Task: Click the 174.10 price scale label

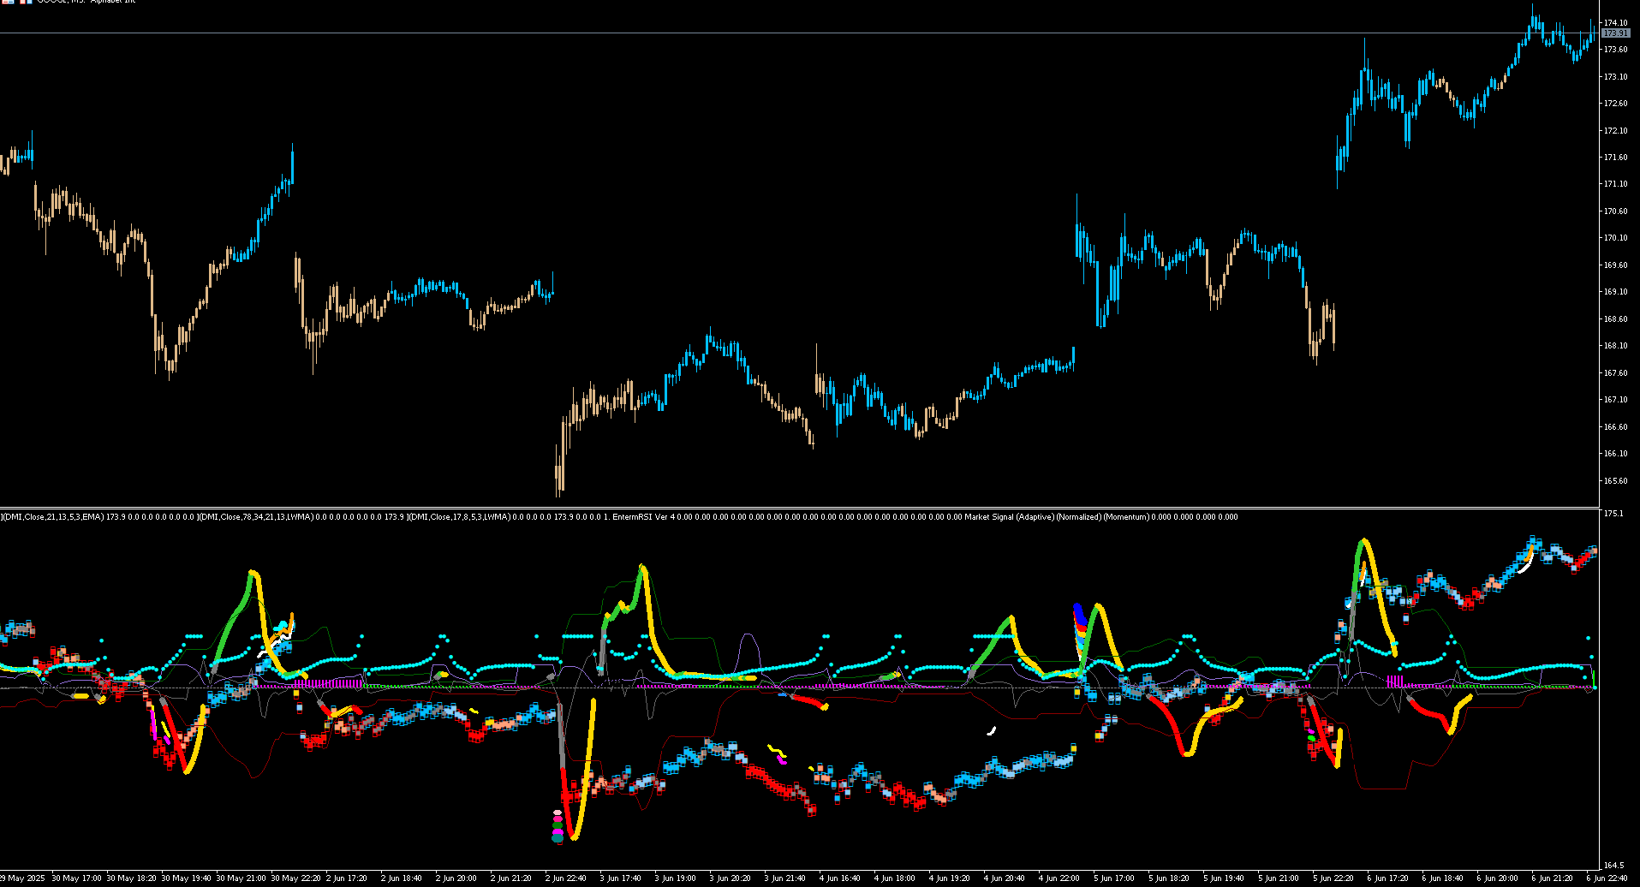Action: 1615,22
